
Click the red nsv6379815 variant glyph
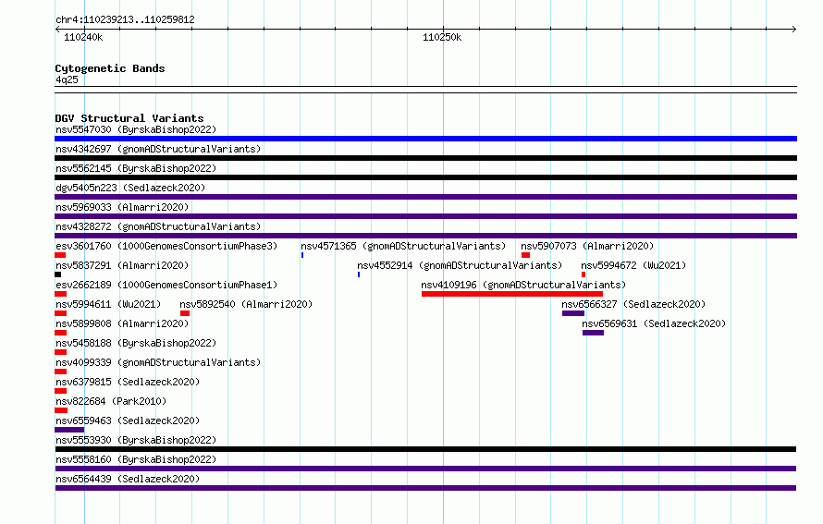tap(60, 391)
